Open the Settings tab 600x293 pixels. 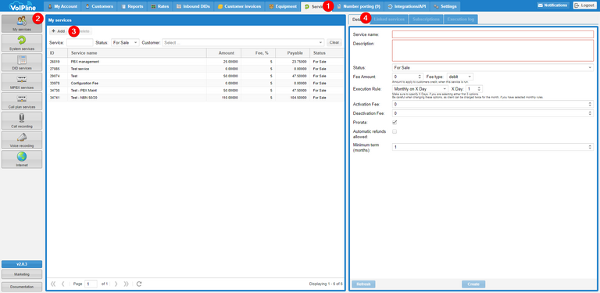(x=445, y=6)
